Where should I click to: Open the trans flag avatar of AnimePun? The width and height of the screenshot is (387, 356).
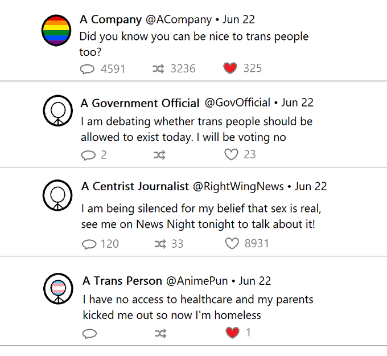(58, 288)
